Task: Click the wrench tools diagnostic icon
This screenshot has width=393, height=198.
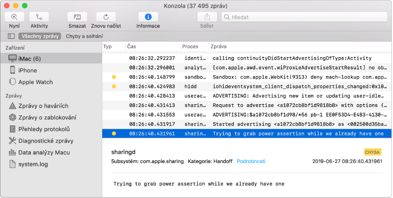Action: point(13,141)
